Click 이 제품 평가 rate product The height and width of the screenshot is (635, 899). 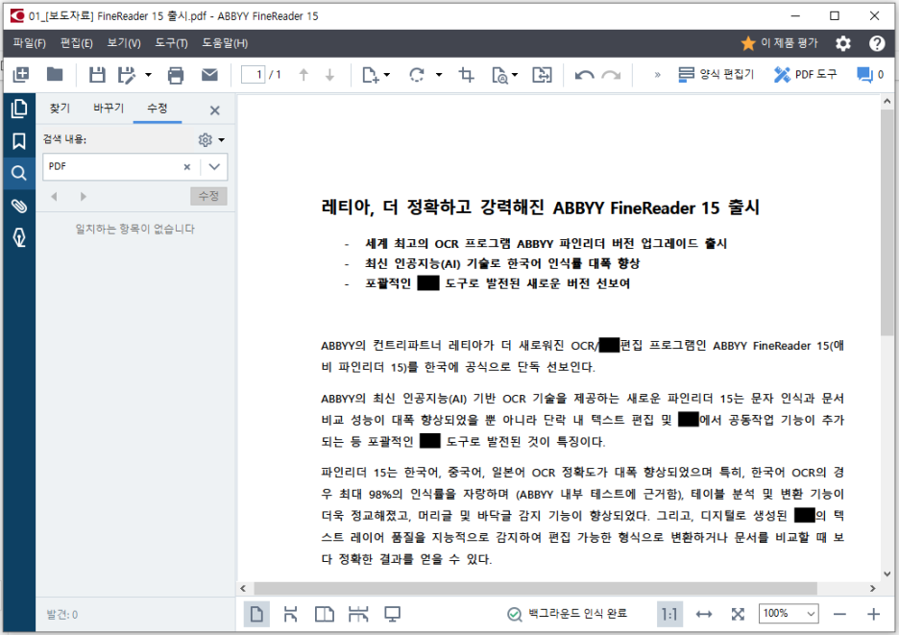point(779,43)
